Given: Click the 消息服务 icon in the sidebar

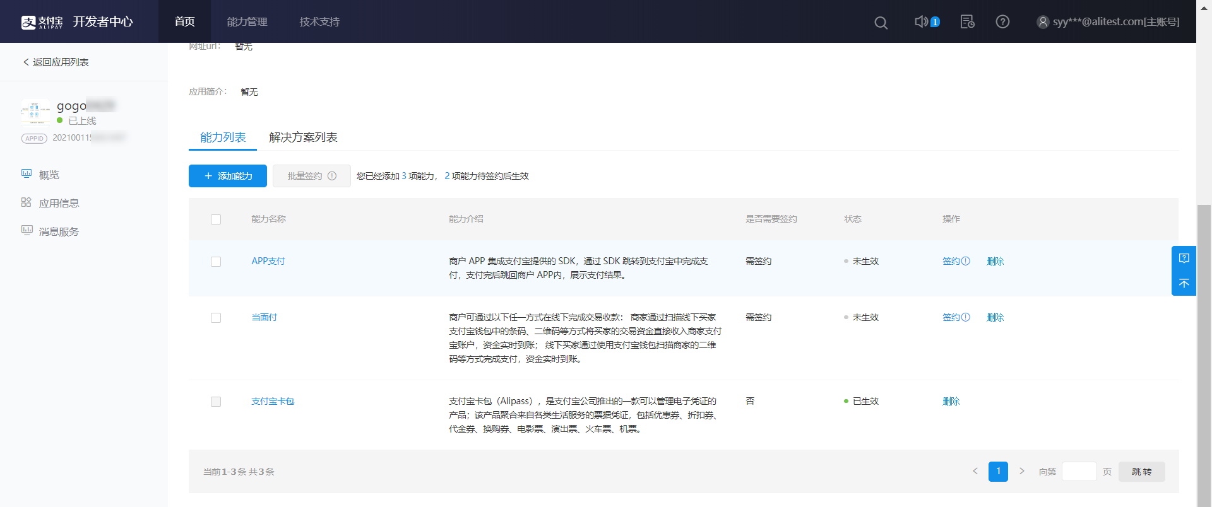Looking at the screenshot, I should point(27,230).
